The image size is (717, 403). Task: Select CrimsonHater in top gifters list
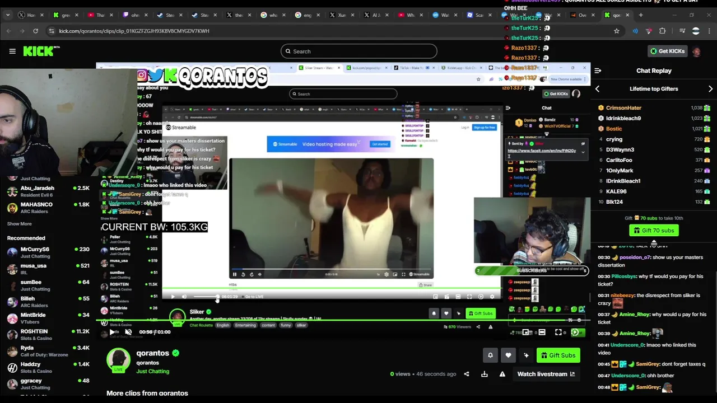623,108
